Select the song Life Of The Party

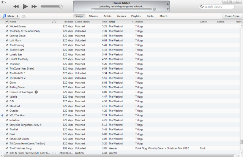[x=19, y=59]
